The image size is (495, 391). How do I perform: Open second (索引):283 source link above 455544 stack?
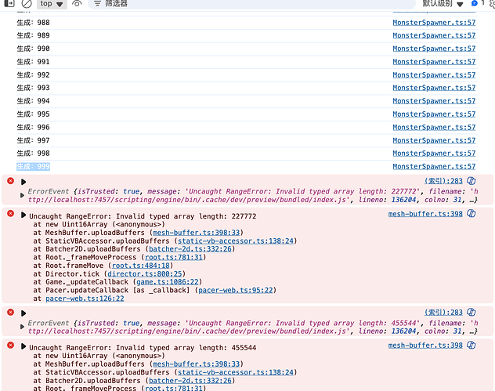443,313
